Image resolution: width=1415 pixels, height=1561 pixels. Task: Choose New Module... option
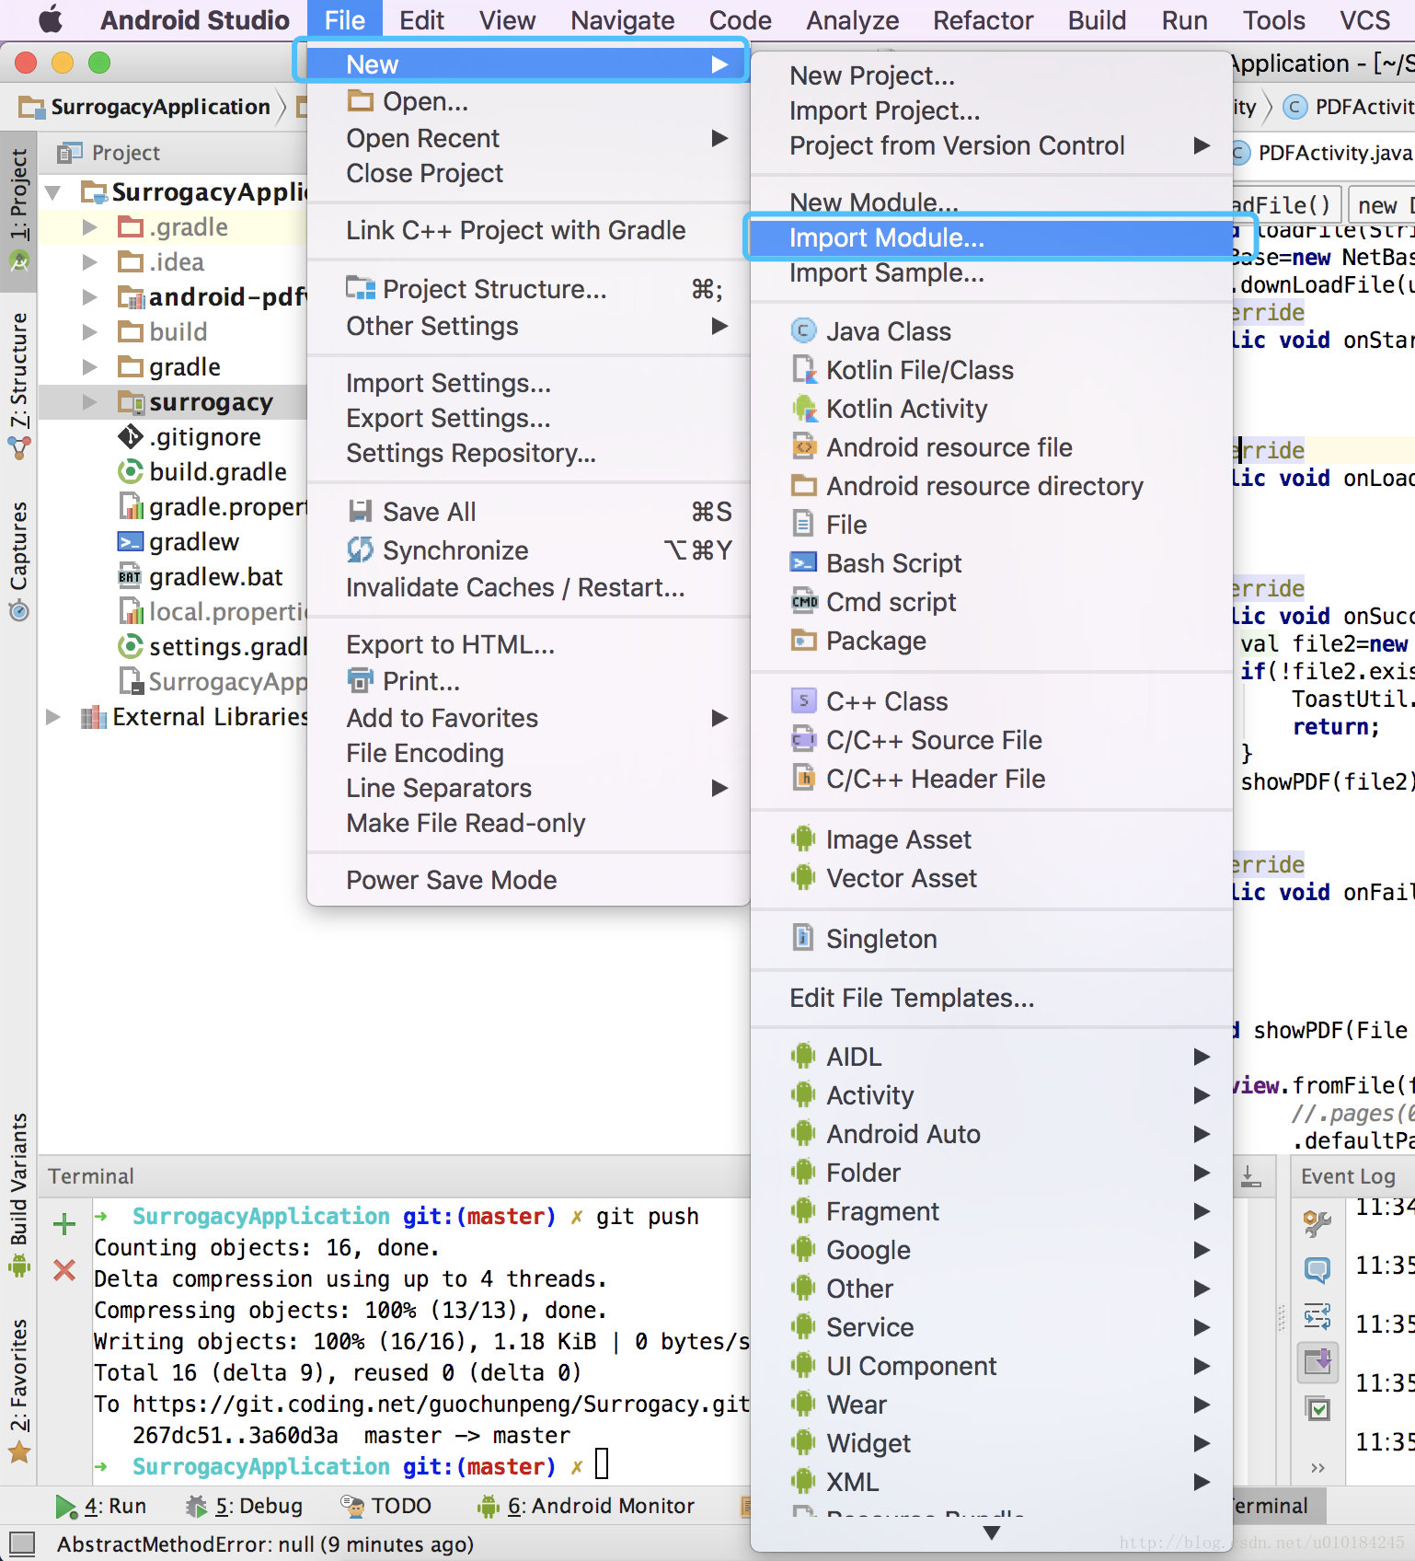click(x=992, y=202)
